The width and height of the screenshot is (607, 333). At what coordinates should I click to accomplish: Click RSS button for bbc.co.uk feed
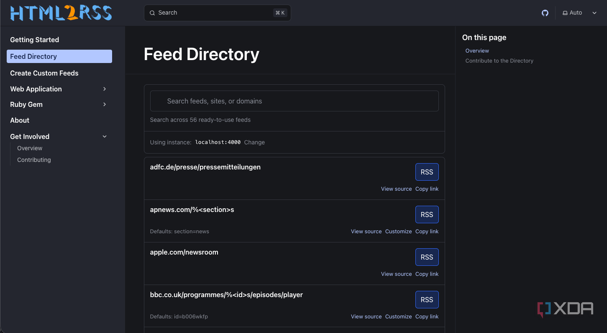(427, 300)
